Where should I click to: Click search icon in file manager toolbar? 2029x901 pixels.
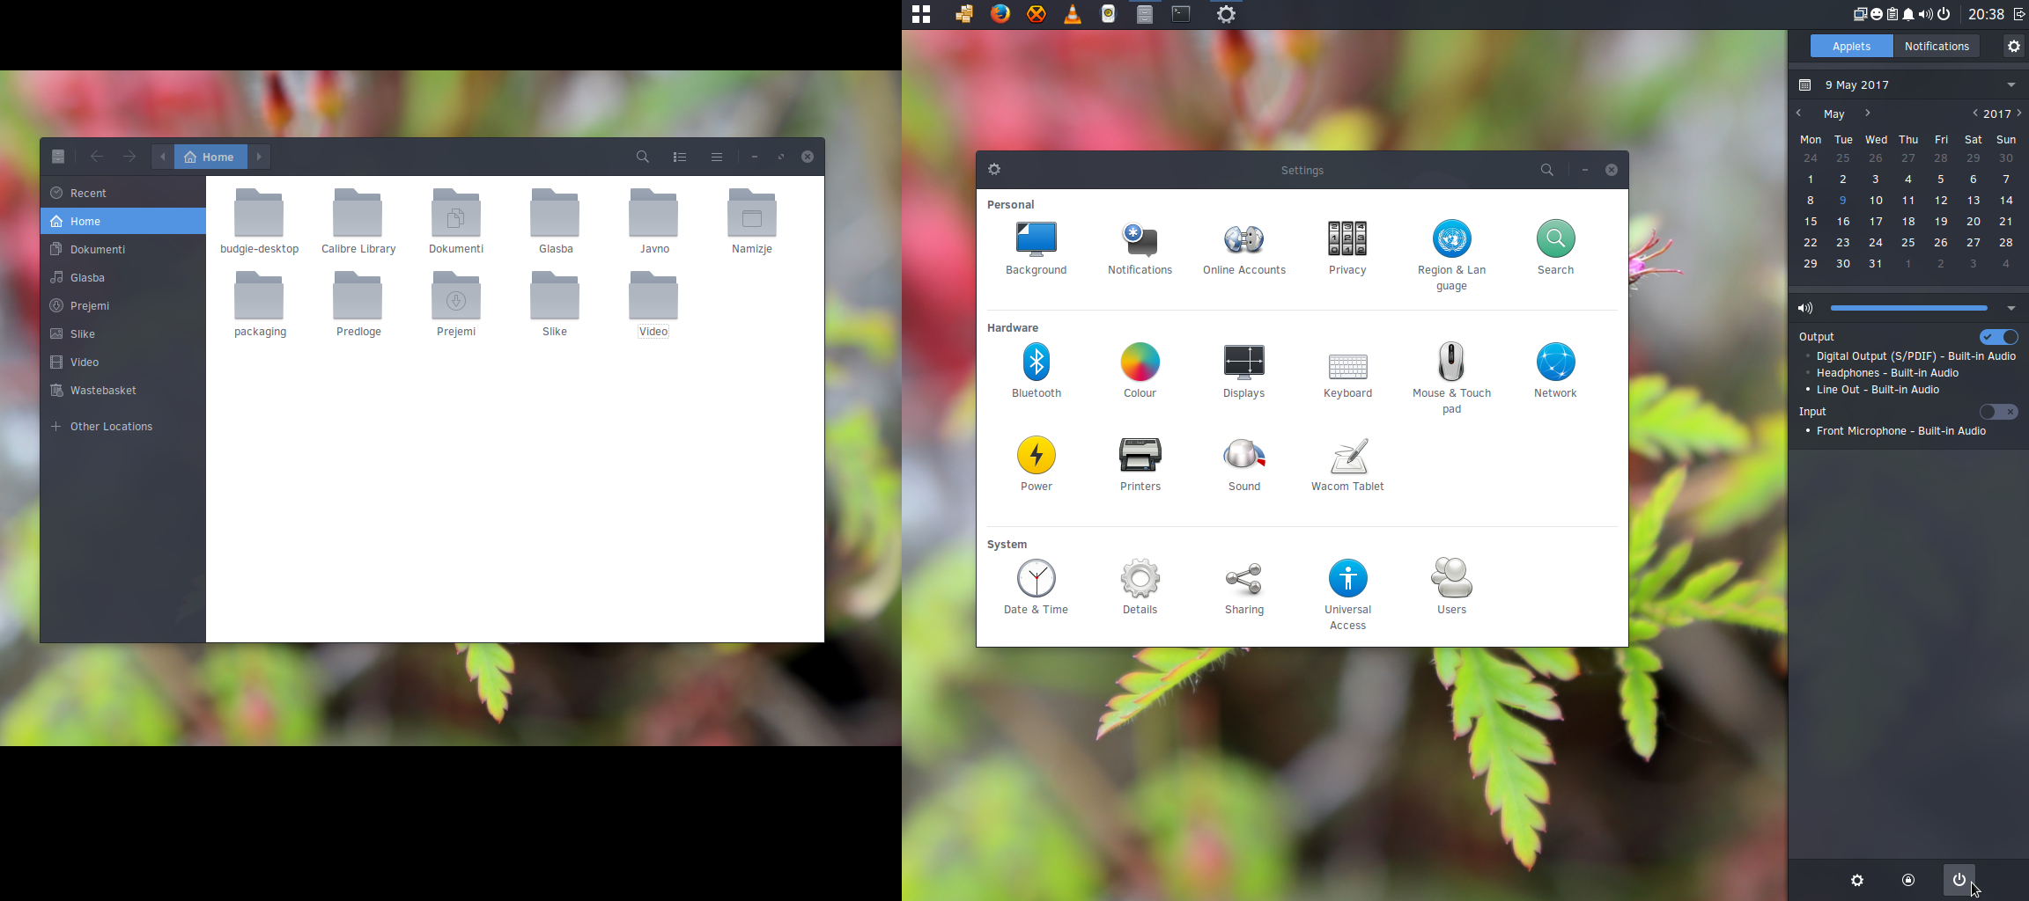643,157
